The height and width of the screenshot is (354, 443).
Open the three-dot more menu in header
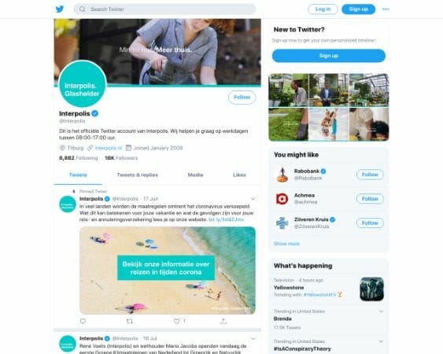[x=386, y=9]
